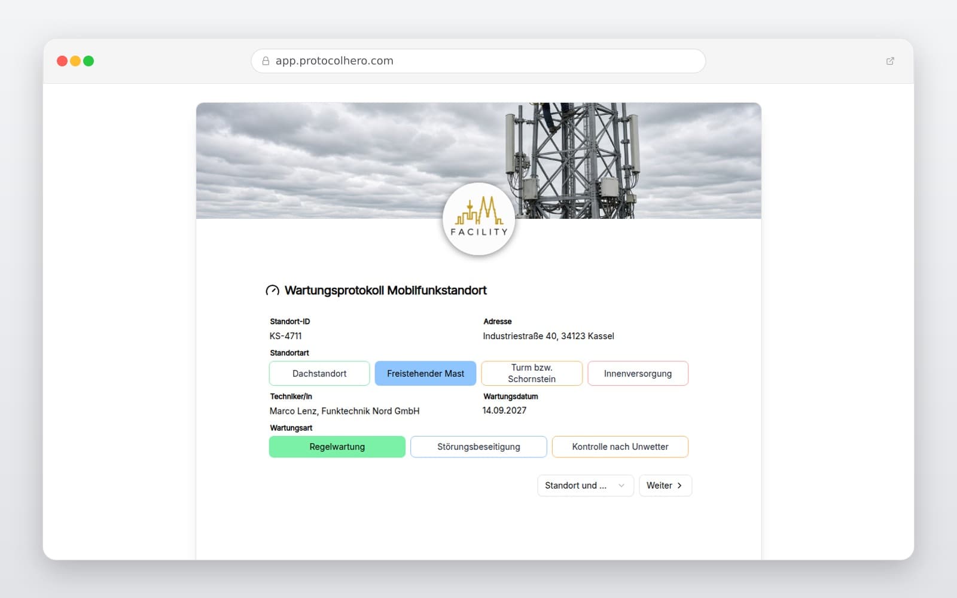The height and width of the screenshot is (598, 957).
Task: Close the browser window with red button
Action: [x=62, y=61]
